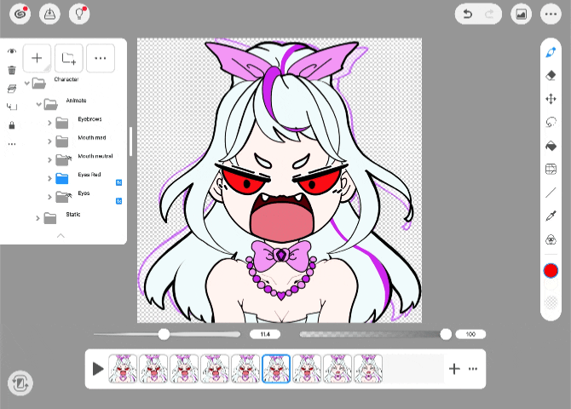Select the hidden Eyes folder
Screen dimensions: 571x409
62,197
